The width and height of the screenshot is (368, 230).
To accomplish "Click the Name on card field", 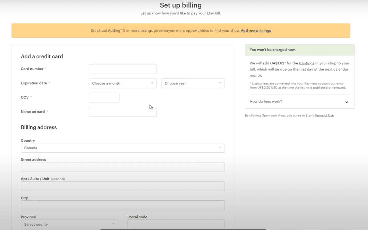I will point(123,112).
